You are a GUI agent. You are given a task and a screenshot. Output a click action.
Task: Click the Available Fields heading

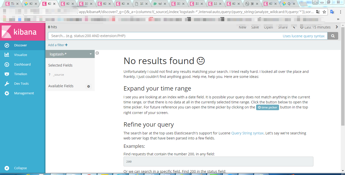point(61,86)
